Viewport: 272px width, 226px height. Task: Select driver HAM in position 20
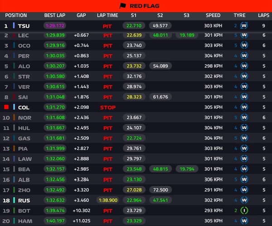pyautogui.click(x=25, y=221)
